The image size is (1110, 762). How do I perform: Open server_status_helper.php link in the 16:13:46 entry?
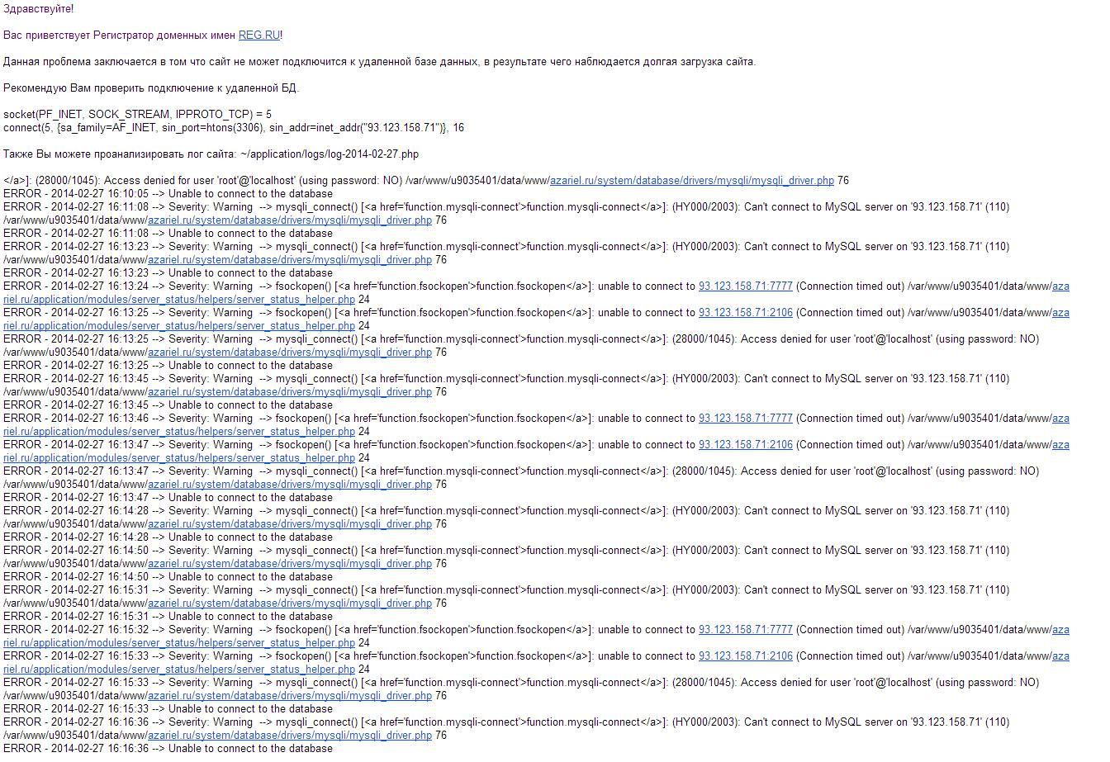click(x=179, y=432)
